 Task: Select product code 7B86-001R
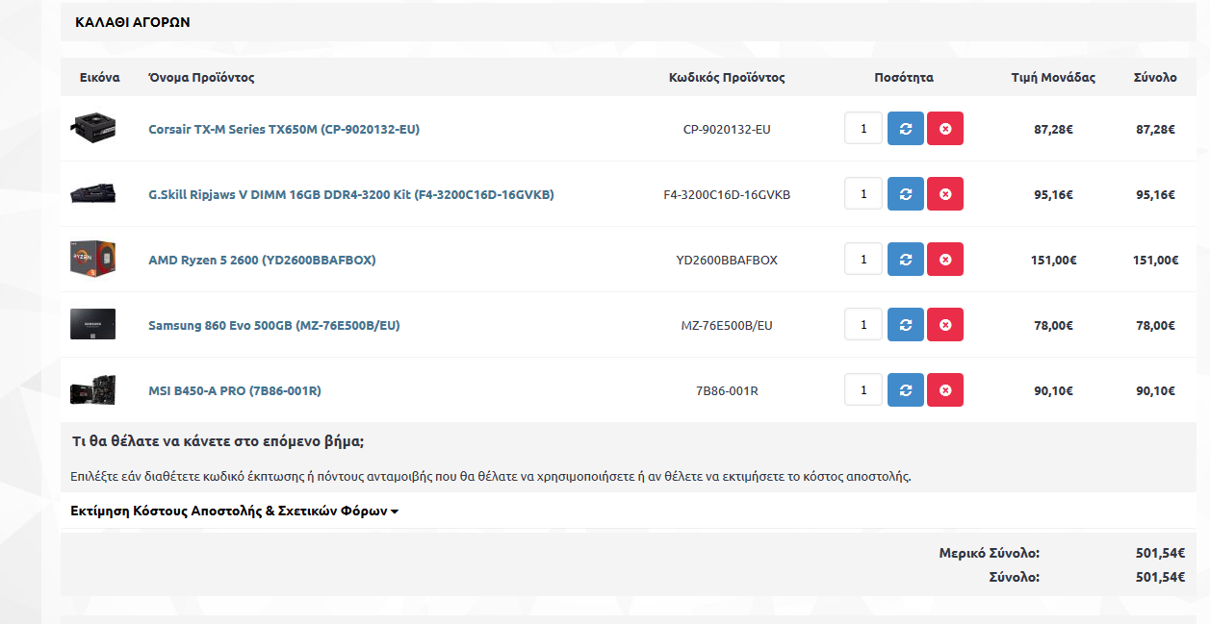tap(727, 390)
